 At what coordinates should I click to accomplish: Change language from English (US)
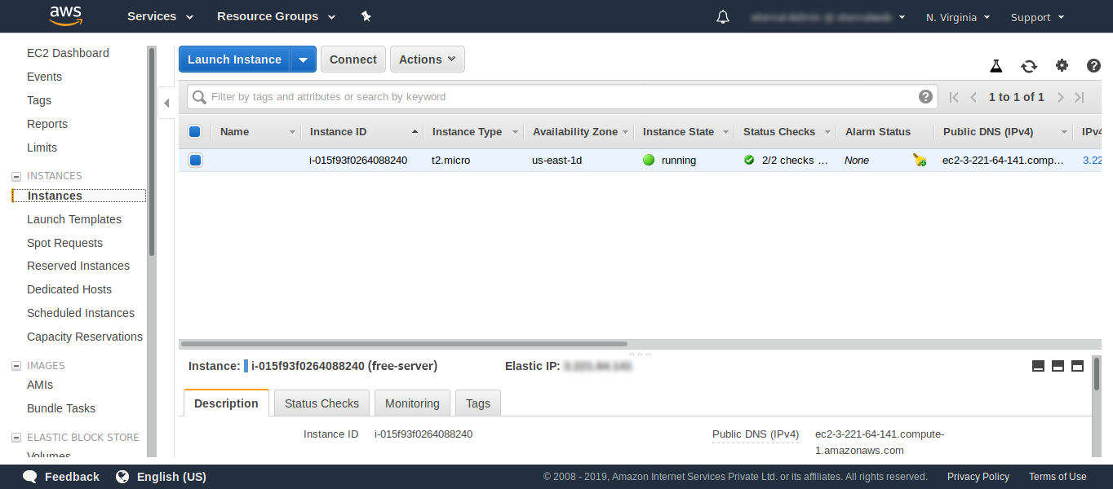171,477
